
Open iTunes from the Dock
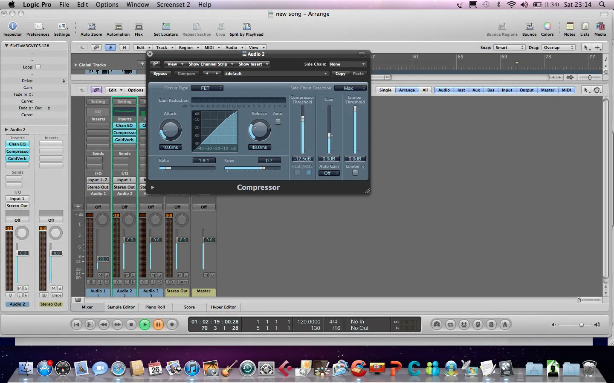[192, 368]
